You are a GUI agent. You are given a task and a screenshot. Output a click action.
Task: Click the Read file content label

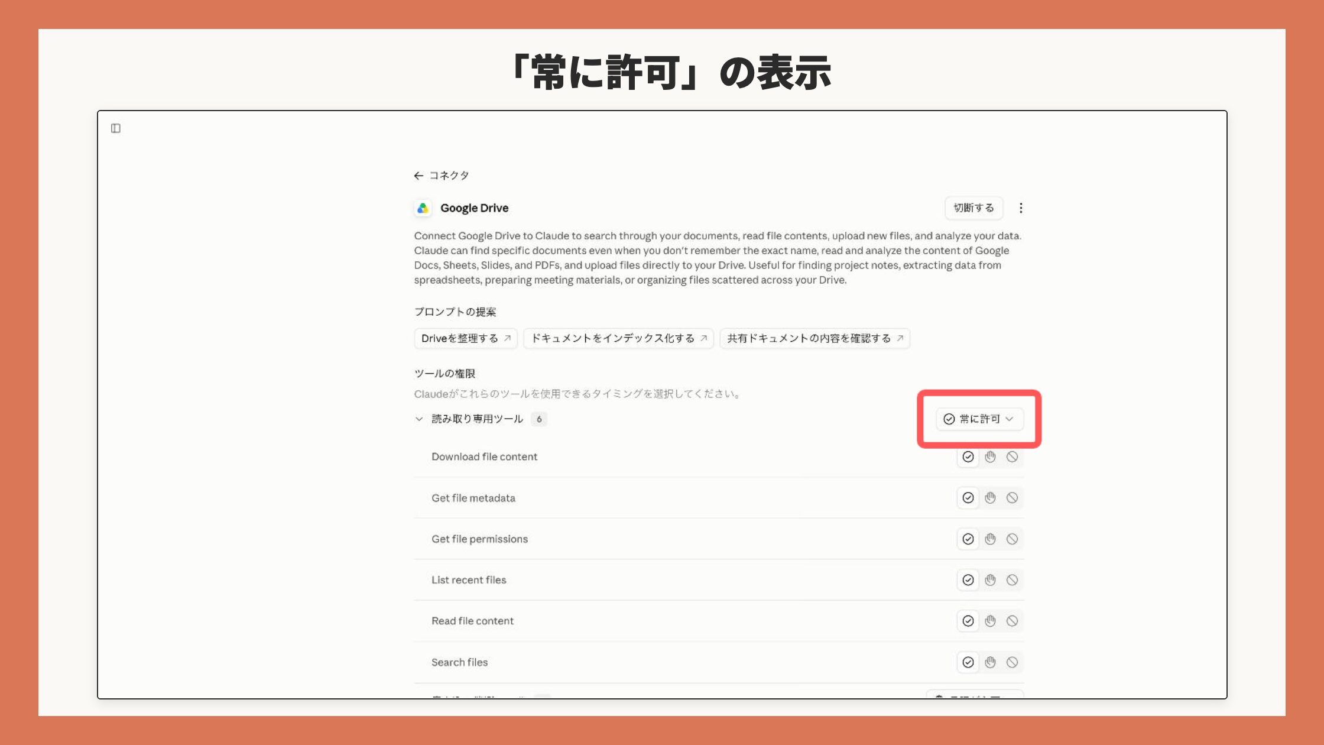pos(472,621)
